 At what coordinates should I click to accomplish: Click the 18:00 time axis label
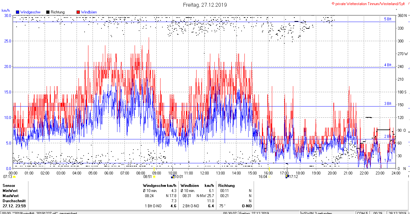click(x=300, y=173)
